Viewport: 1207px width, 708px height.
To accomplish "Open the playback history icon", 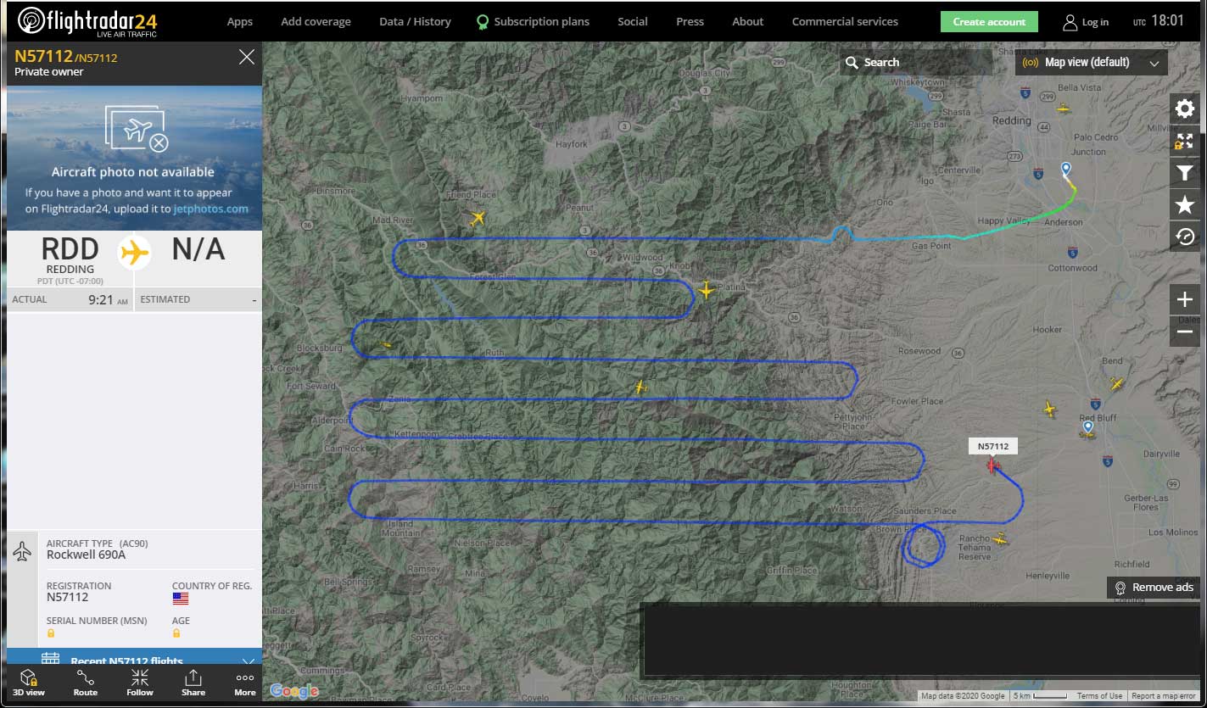I will (1185, 237).
